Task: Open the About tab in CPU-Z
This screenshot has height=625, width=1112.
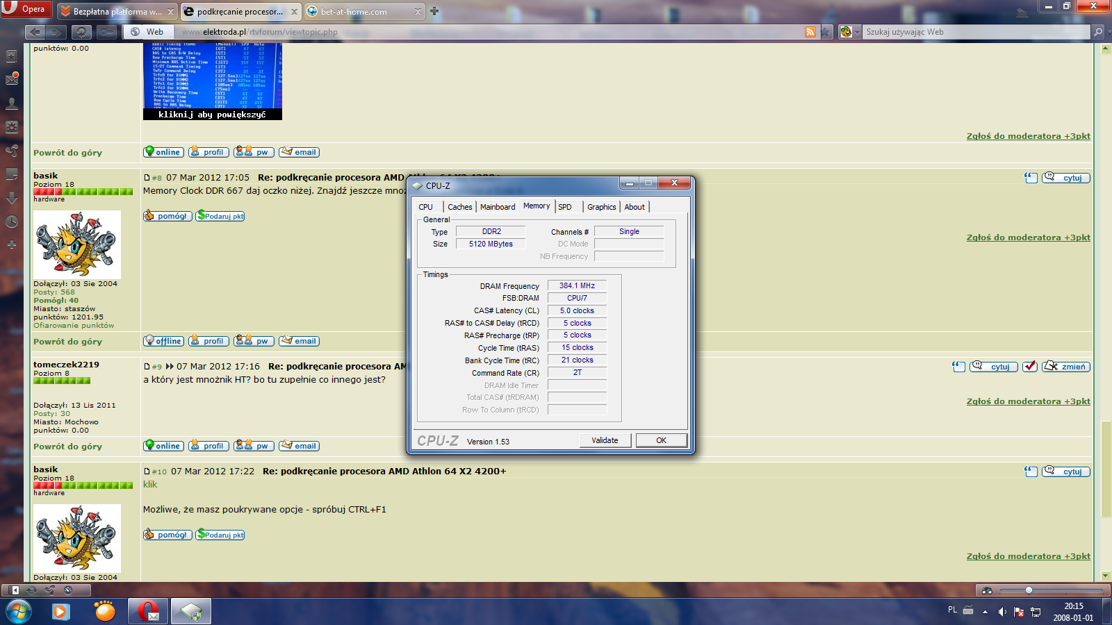Action: pyautogui.click(x=635, y=207)
